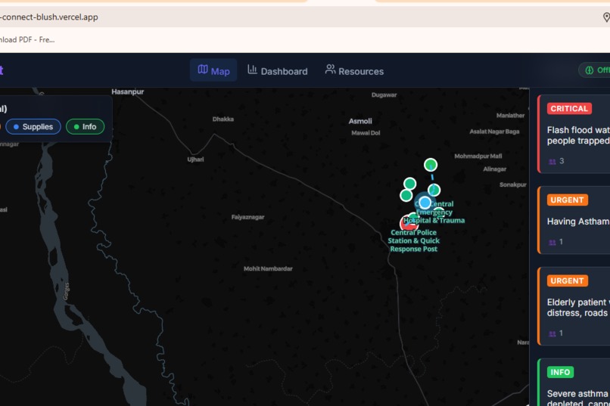The width and height of the screenshot is (610, 406).
Task: Open the Download PDF bookmark
Action: pyautogui.click(x=27, y=39)
